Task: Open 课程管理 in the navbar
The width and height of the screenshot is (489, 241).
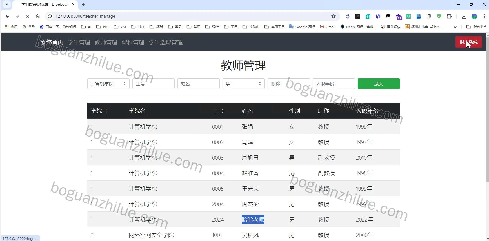Action: point(133,42)
